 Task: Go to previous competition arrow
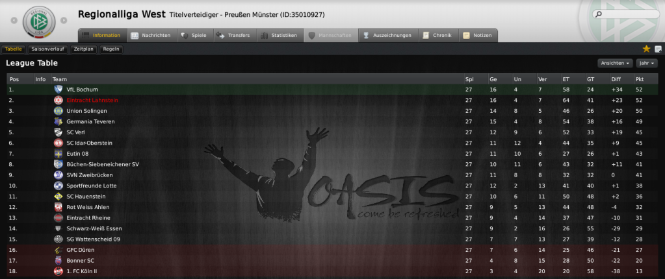tap(14, 20)
